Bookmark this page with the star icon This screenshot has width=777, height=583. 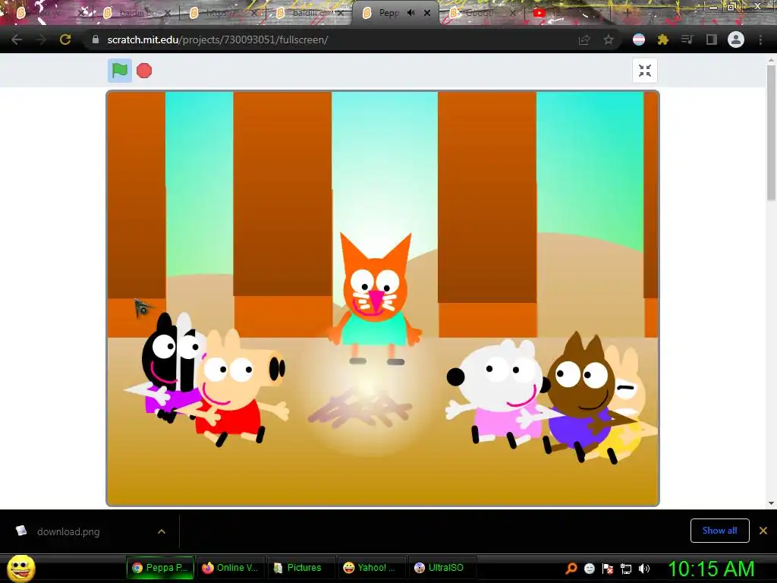[x=609, y=40]
